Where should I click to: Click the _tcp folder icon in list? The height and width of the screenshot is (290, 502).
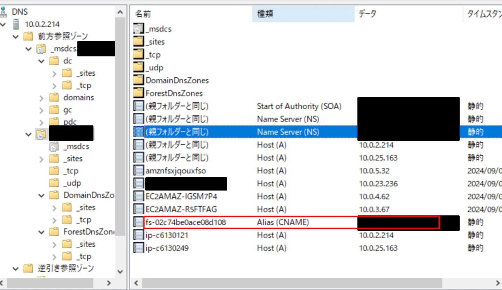(139, 55)
